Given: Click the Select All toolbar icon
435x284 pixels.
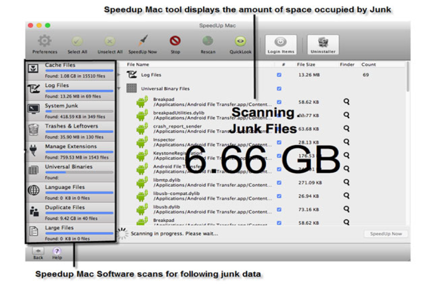Looking at the screenshot, I should click(x=77, y=42).
